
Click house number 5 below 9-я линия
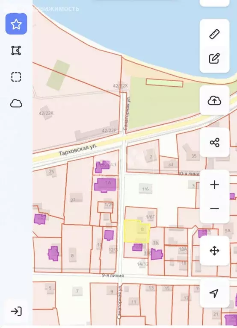(50, 288)
